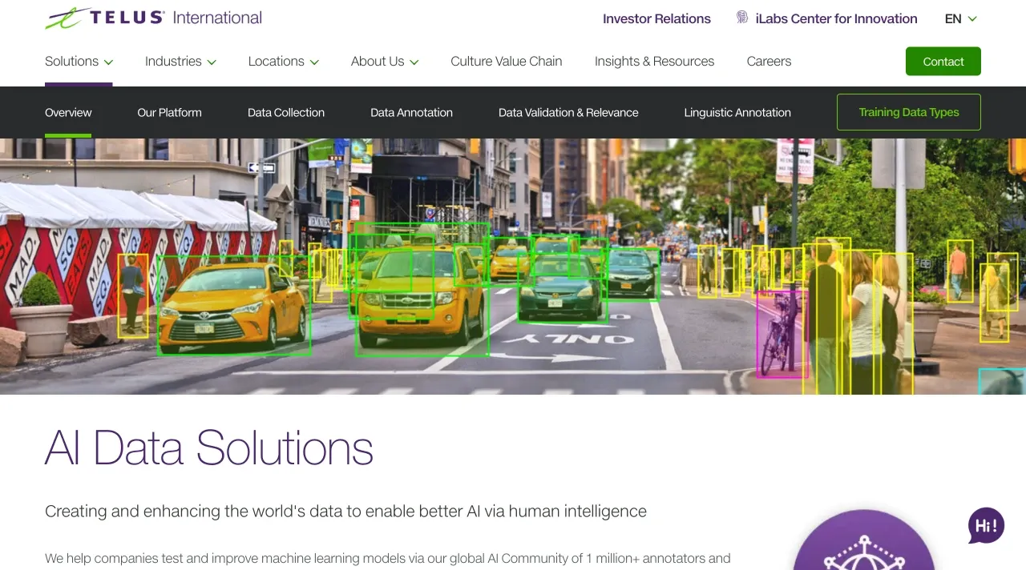The width and height of the screenshot is (1026, 570).
Task: Click the annotated taxi street banner image
Action: pos(513,266)
